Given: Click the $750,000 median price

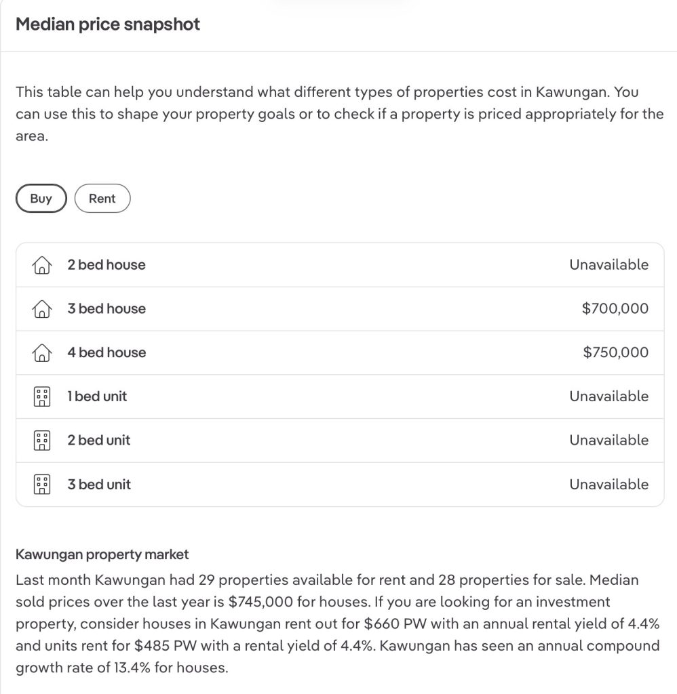Looking at the screenshot, I should point(615,352).
